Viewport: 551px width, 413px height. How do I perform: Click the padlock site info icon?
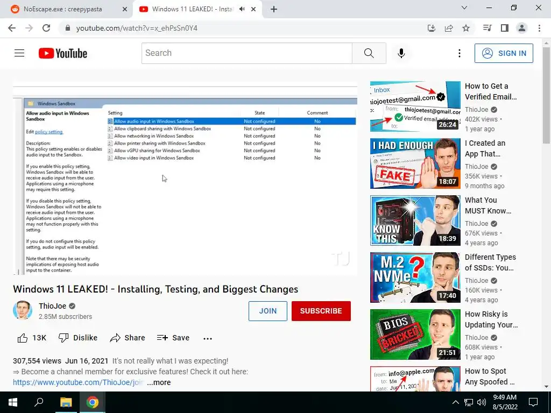click(x=68, y=28)
